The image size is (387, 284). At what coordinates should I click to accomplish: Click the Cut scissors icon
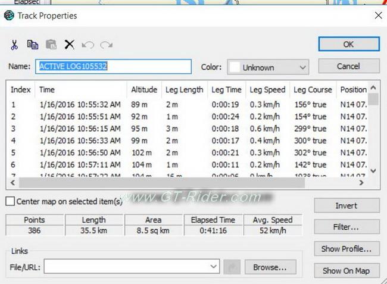coord(15,45)
